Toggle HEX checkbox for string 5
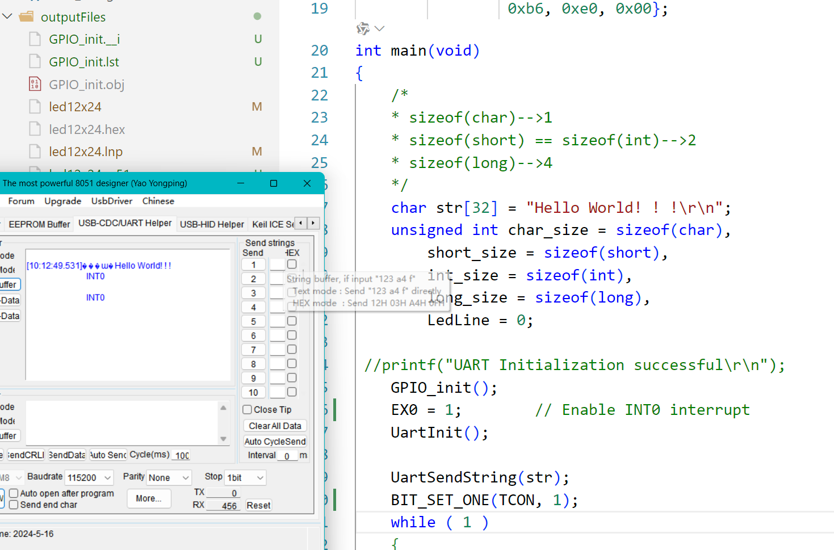Image resolution: width=834 pixels, height=550 pixels. (292, 321)
